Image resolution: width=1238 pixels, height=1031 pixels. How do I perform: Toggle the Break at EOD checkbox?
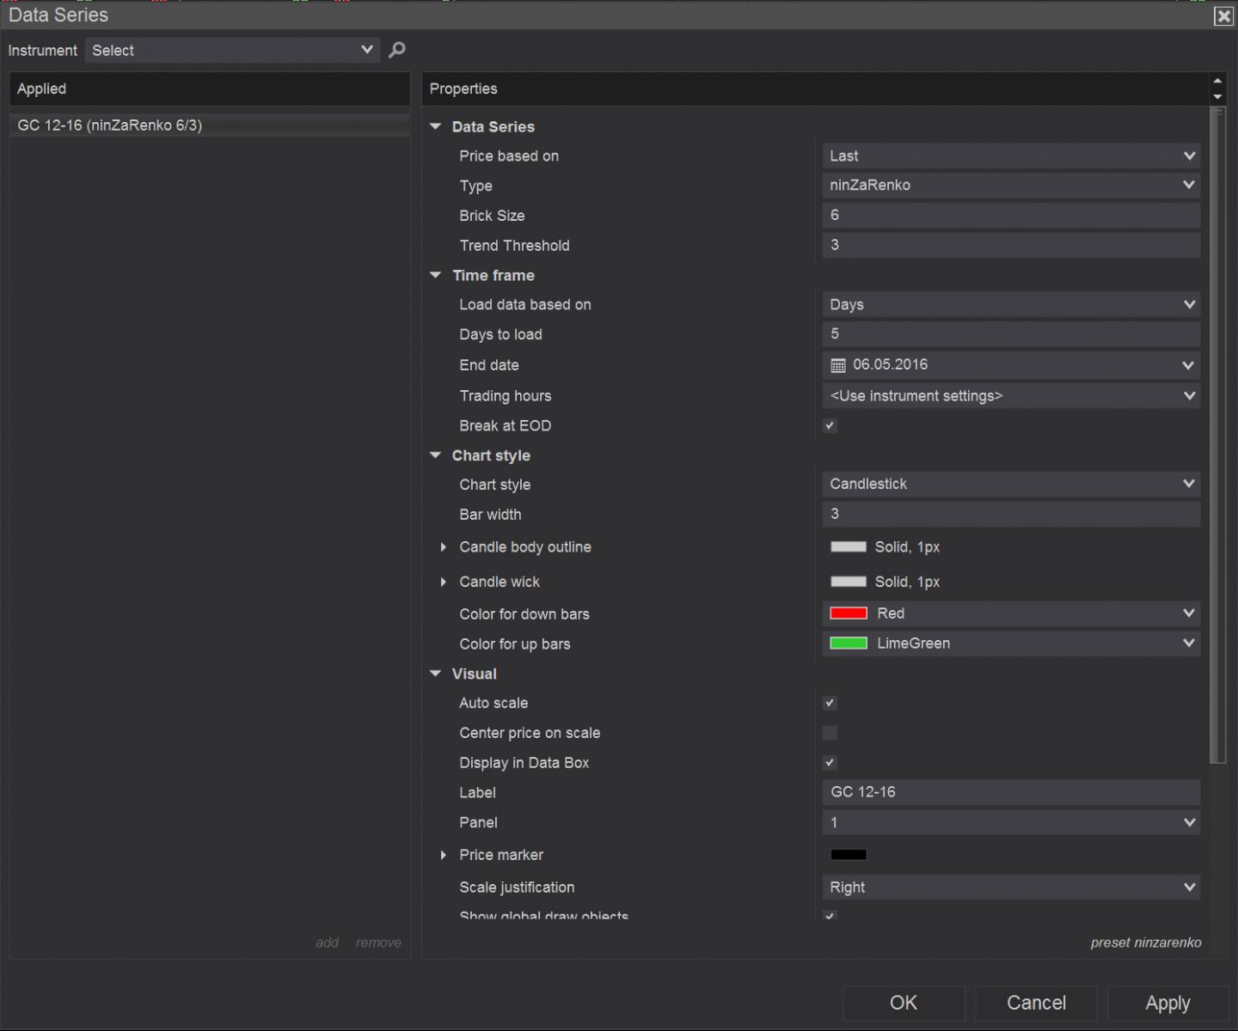[x=830, y=425]
